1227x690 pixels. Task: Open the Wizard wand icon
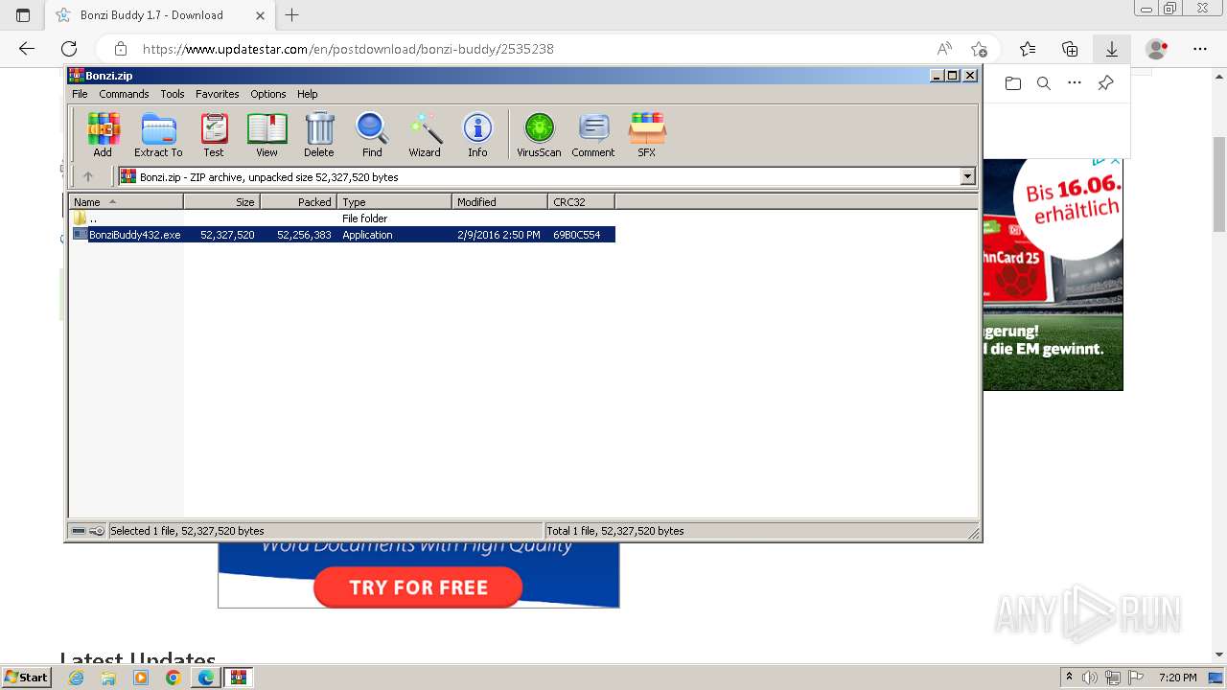[425, 134]
